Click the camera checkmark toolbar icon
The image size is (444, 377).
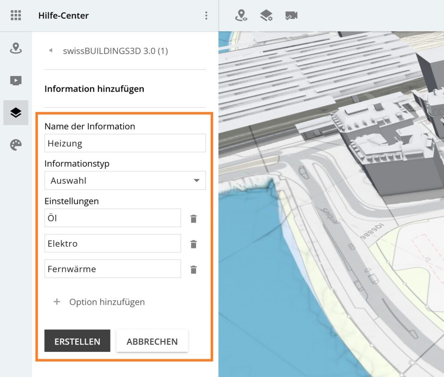pos(291,16)
